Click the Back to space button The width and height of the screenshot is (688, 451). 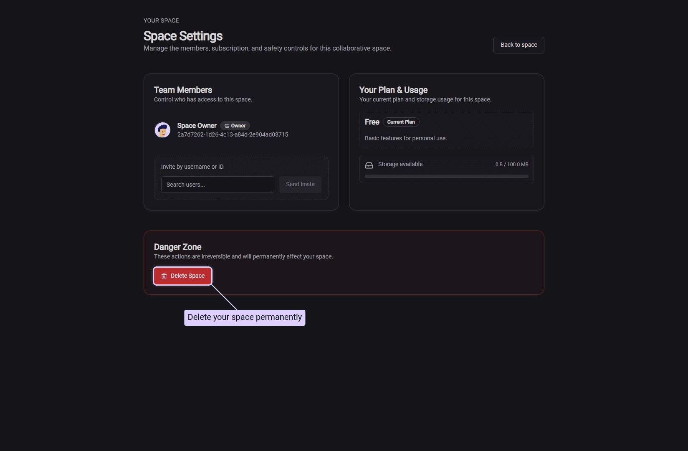pos(519,45)
